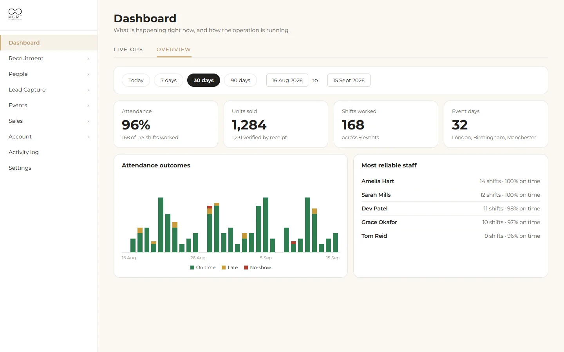Image resolution: width=564 pixels, height=352 pixels.
Task: Choose the 7 days range
Action: [x=168, y=80]
